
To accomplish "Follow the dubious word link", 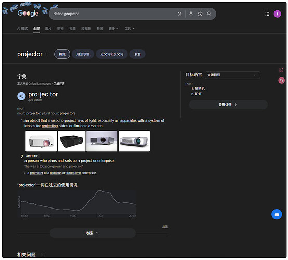I will coord(56,173).
